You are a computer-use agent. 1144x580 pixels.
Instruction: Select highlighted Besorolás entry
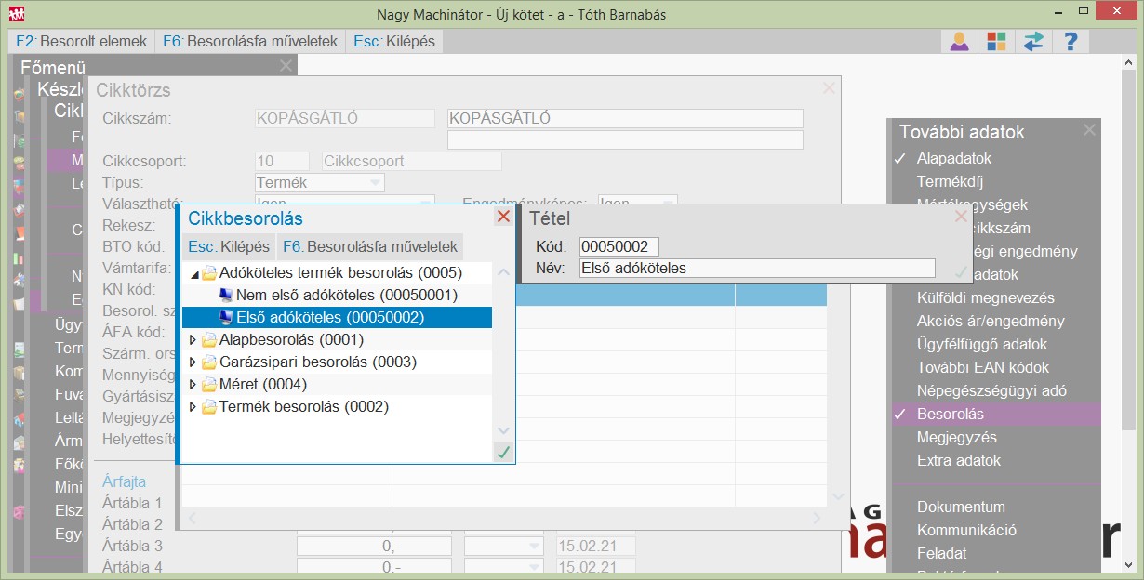click(996, 415)
